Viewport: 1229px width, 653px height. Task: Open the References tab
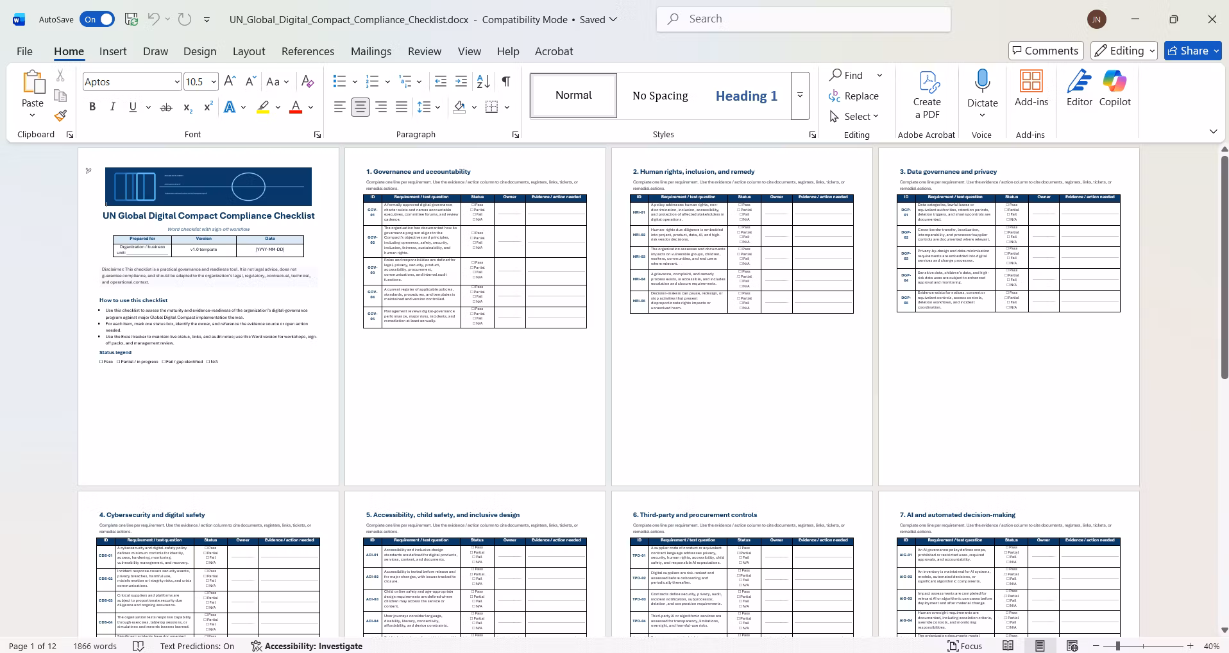point(308,51)
